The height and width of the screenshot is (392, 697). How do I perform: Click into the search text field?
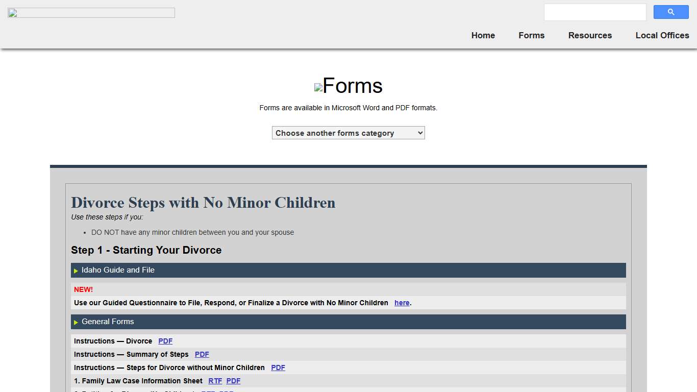[595, 12]
